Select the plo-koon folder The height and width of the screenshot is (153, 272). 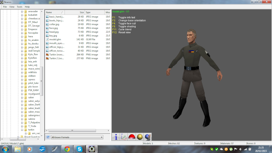(x=33, y=87)
